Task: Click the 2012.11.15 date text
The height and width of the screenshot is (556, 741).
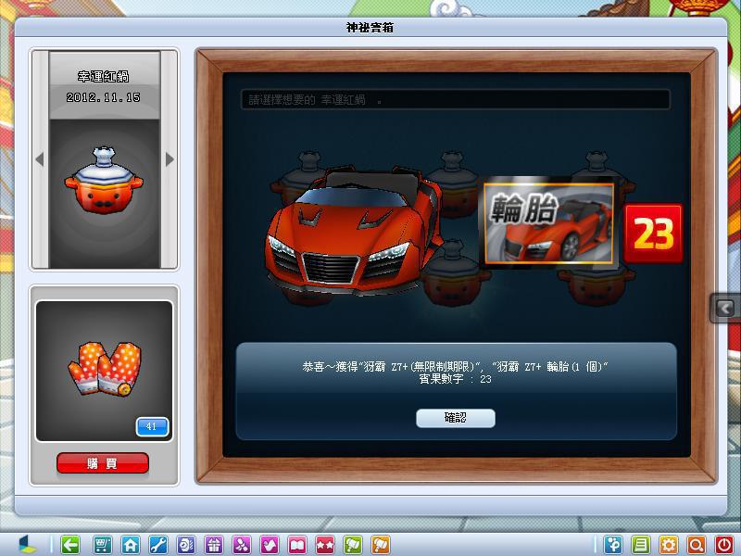Action: (104, 97)
